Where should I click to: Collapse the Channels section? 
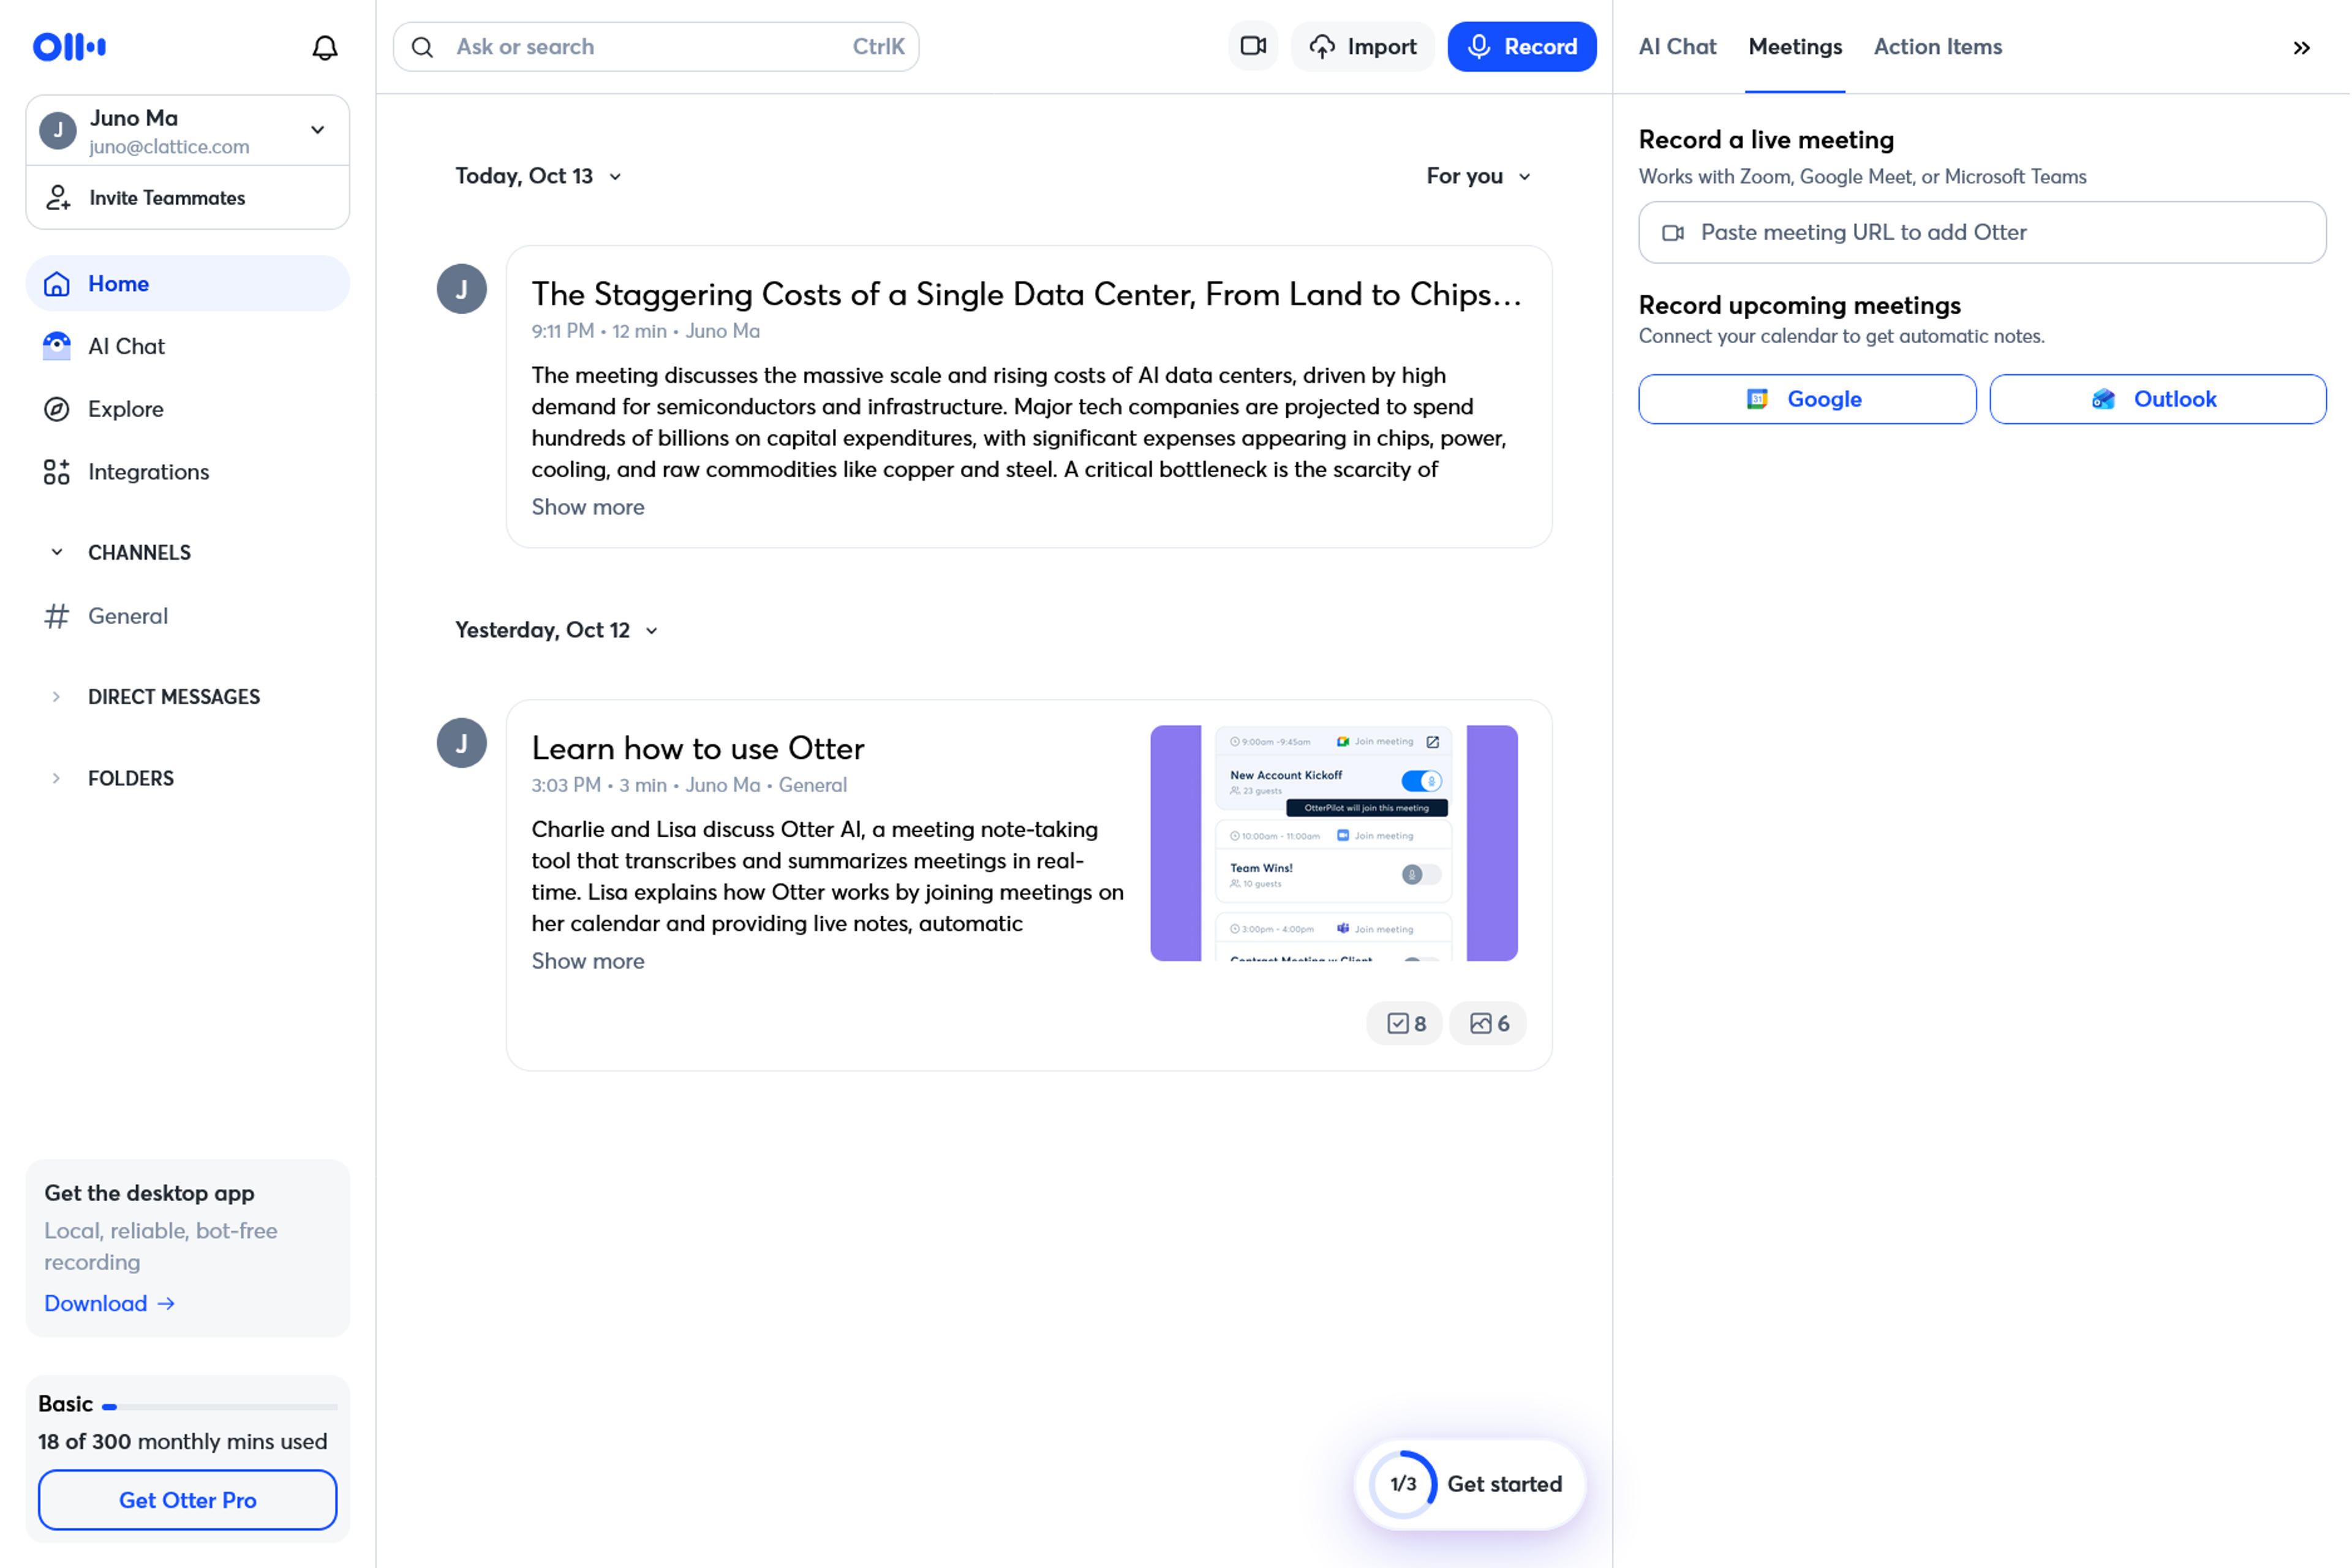pos(57,552)
